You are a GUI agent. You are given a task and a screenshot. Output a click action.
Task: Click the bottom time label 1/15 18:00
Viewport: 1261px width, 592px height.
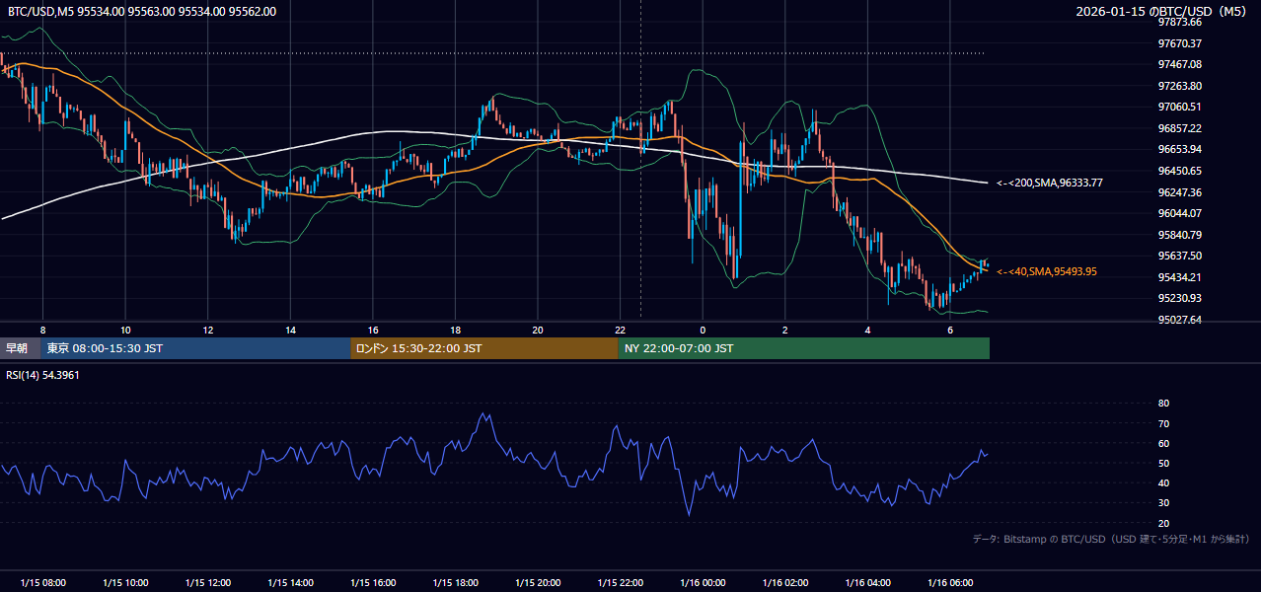pos(455,583)
